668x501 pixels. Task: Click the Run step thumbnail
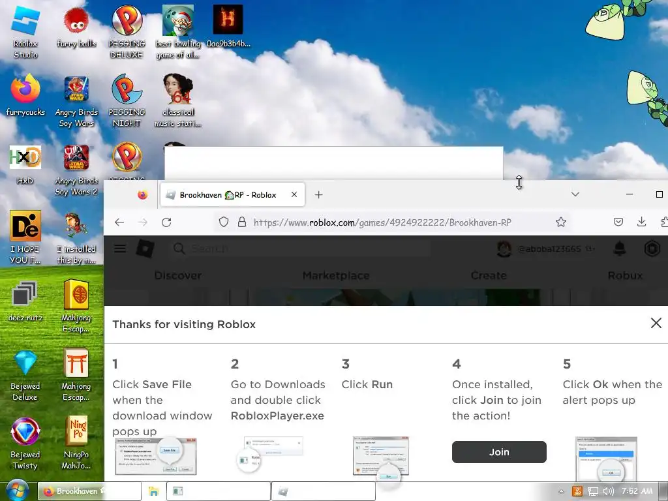tap(380, 459)
